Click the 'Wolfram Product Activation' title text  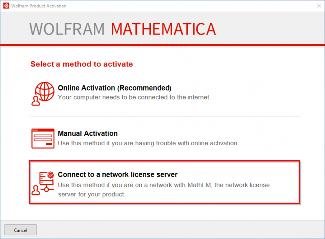(x=39, y=6)
